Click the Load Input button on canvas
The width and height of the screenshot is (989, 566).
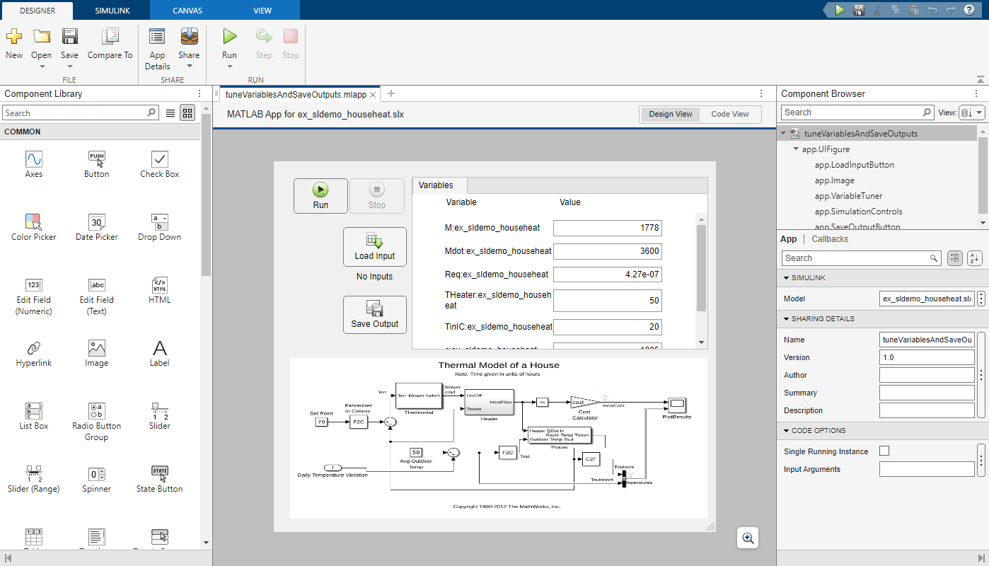tap(375, 246)
